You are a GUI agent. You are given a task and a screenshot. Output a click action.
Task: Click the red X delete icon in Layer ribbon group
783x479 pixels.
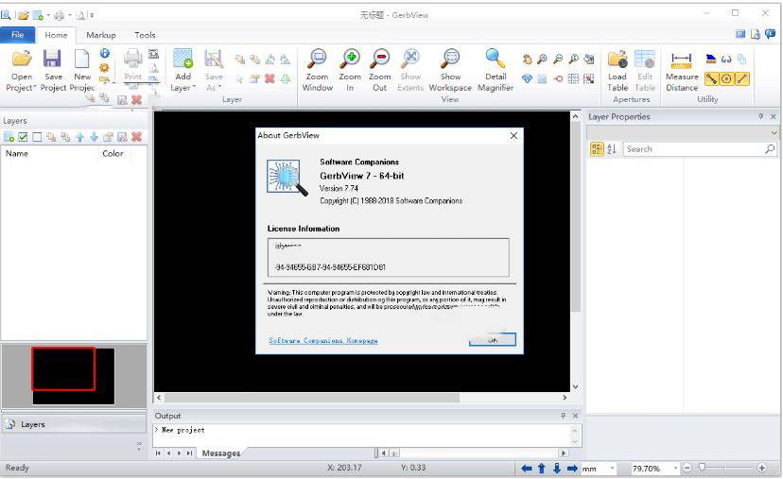click(x=270, y=78)
